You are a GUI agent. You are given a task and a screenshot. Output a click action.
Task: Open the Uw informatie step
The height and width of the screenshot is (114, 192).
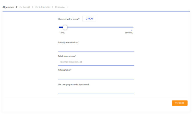[42, 7]
